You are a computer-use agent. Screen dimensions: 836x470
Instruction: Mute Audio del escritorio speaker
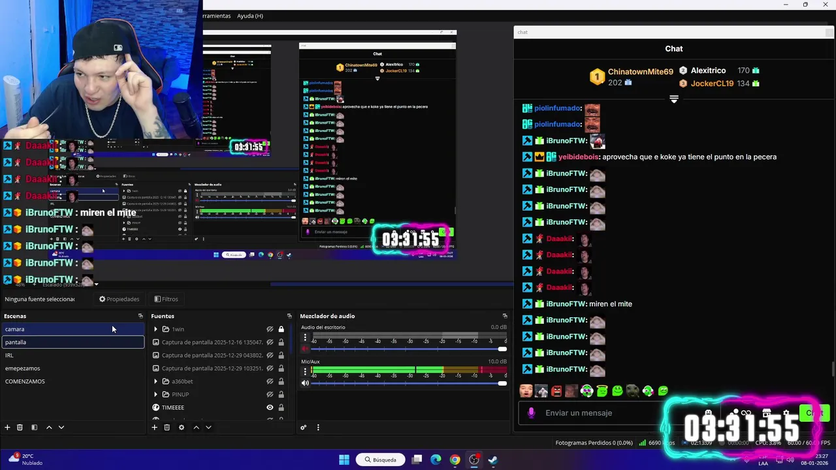305,349
